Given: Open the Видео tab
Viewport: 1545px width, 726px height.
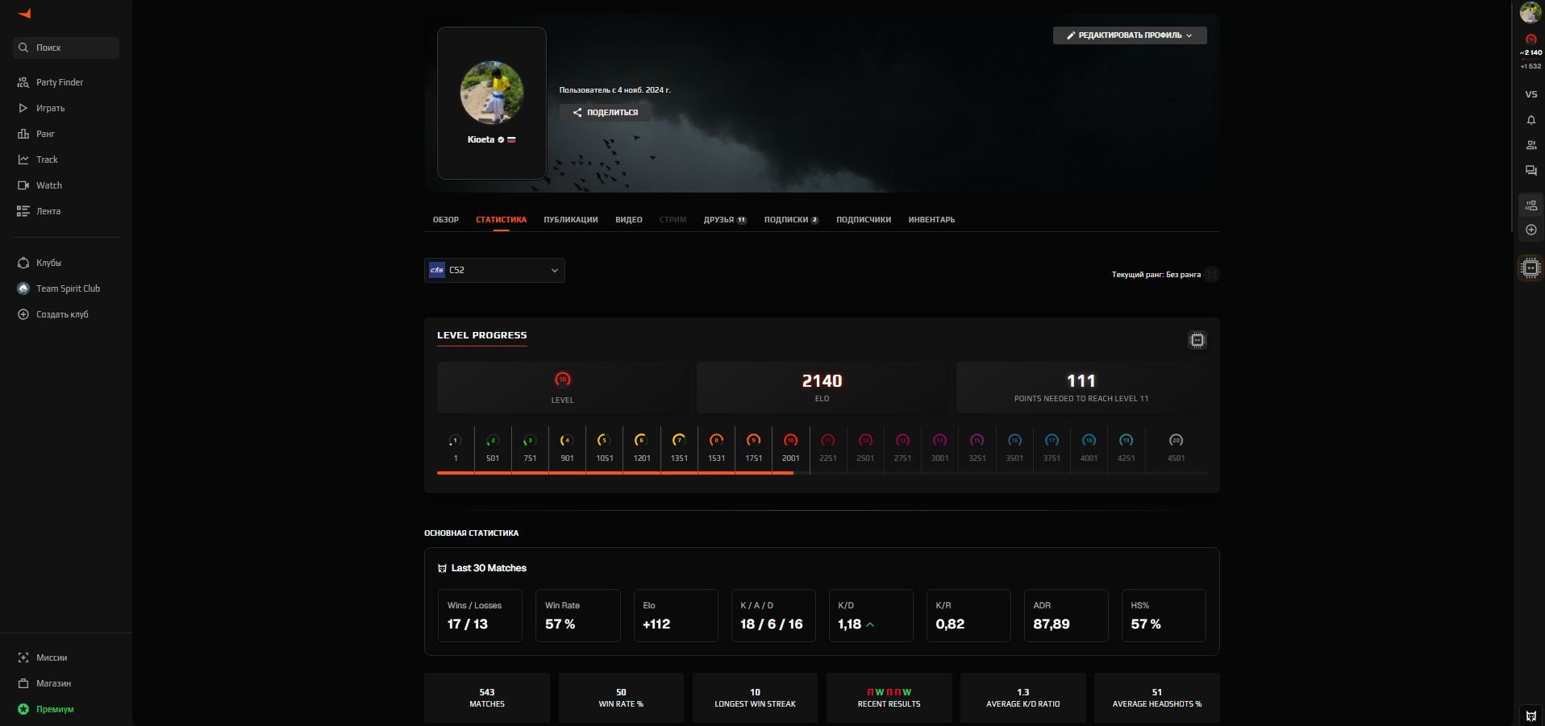Looking at the screenshot, I should click(x=629, y=219).
